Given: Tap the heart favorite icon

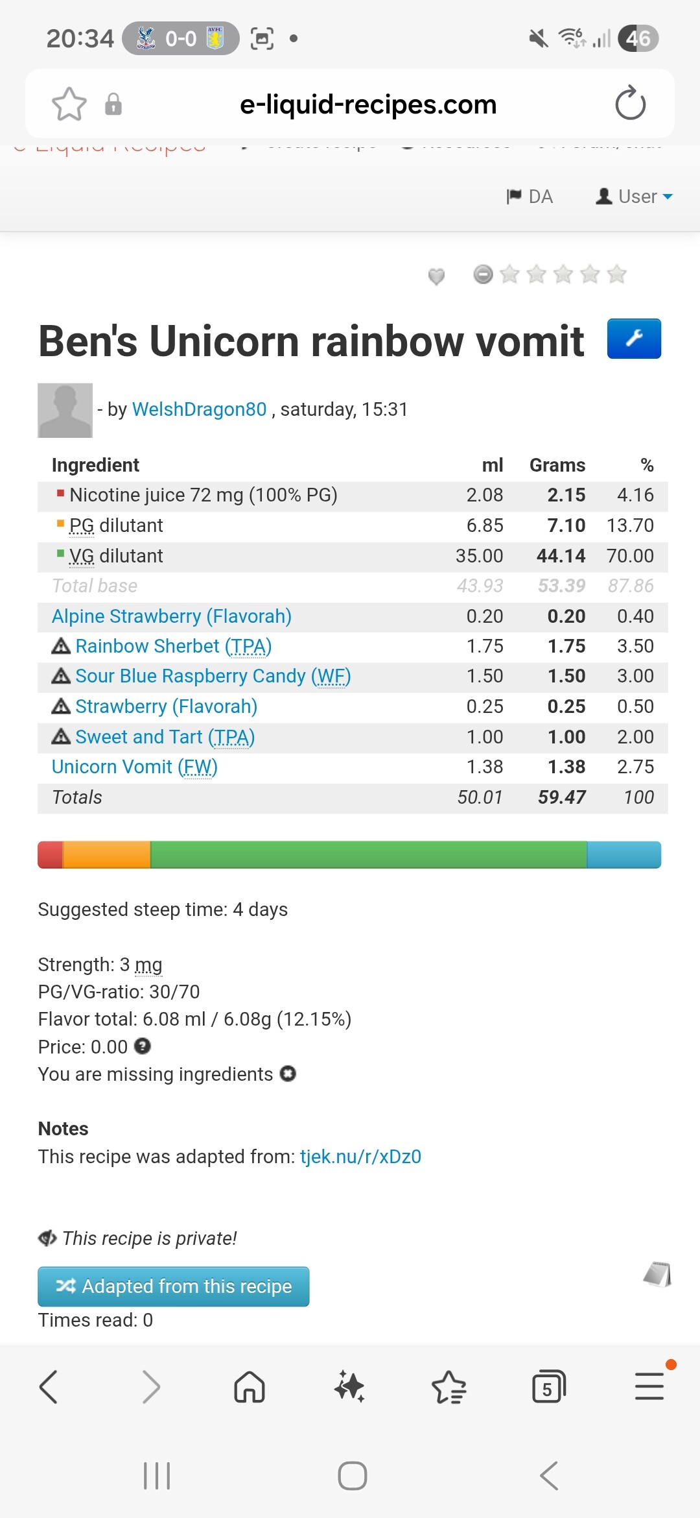Looking at the screenshot, I should point(436,277).
